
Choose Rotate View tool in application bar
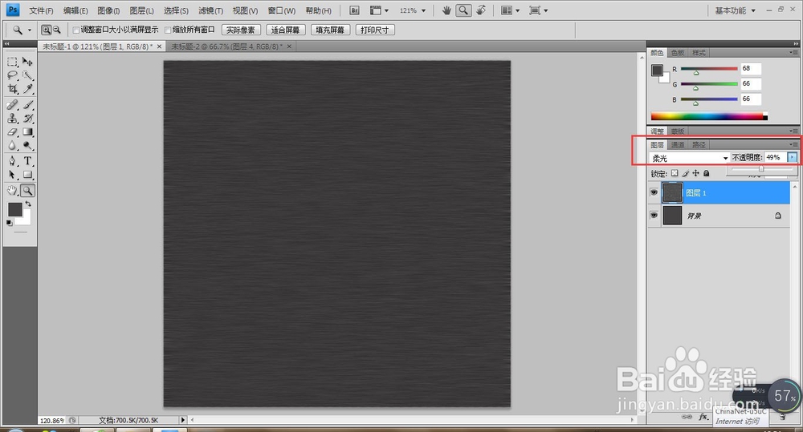pos(480,10)
